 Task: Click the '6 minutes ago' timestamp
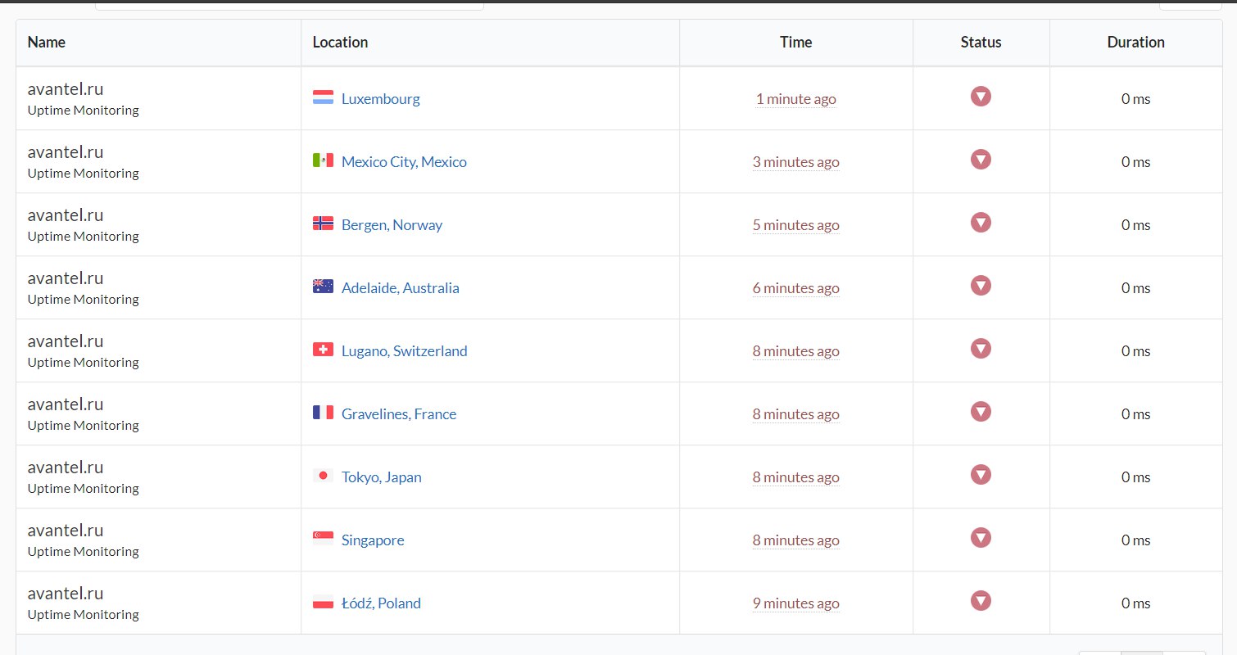pos(796,288)
